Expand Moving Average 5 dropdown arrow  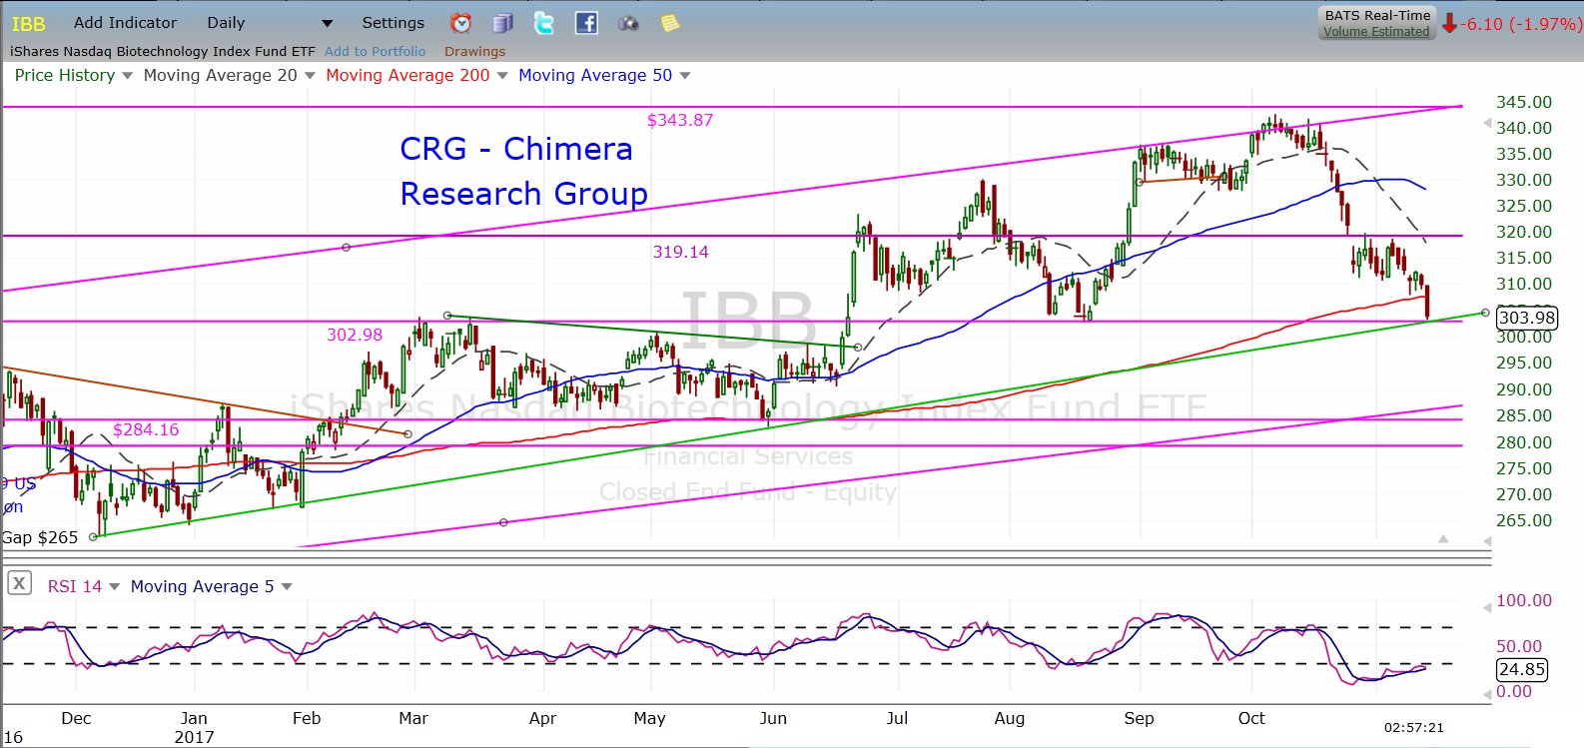coord(287,587)
